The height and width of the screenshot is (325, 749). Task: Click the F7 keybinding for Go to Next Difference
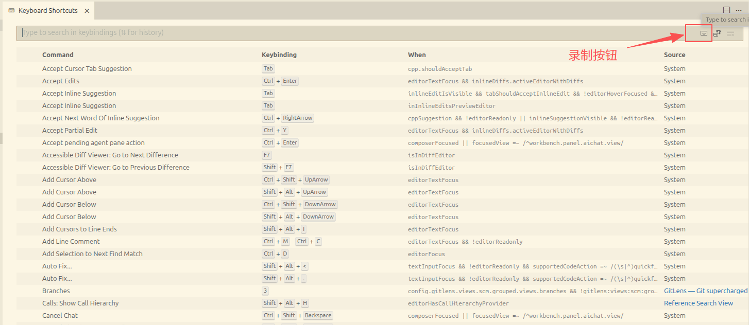[x=267, y=155]
